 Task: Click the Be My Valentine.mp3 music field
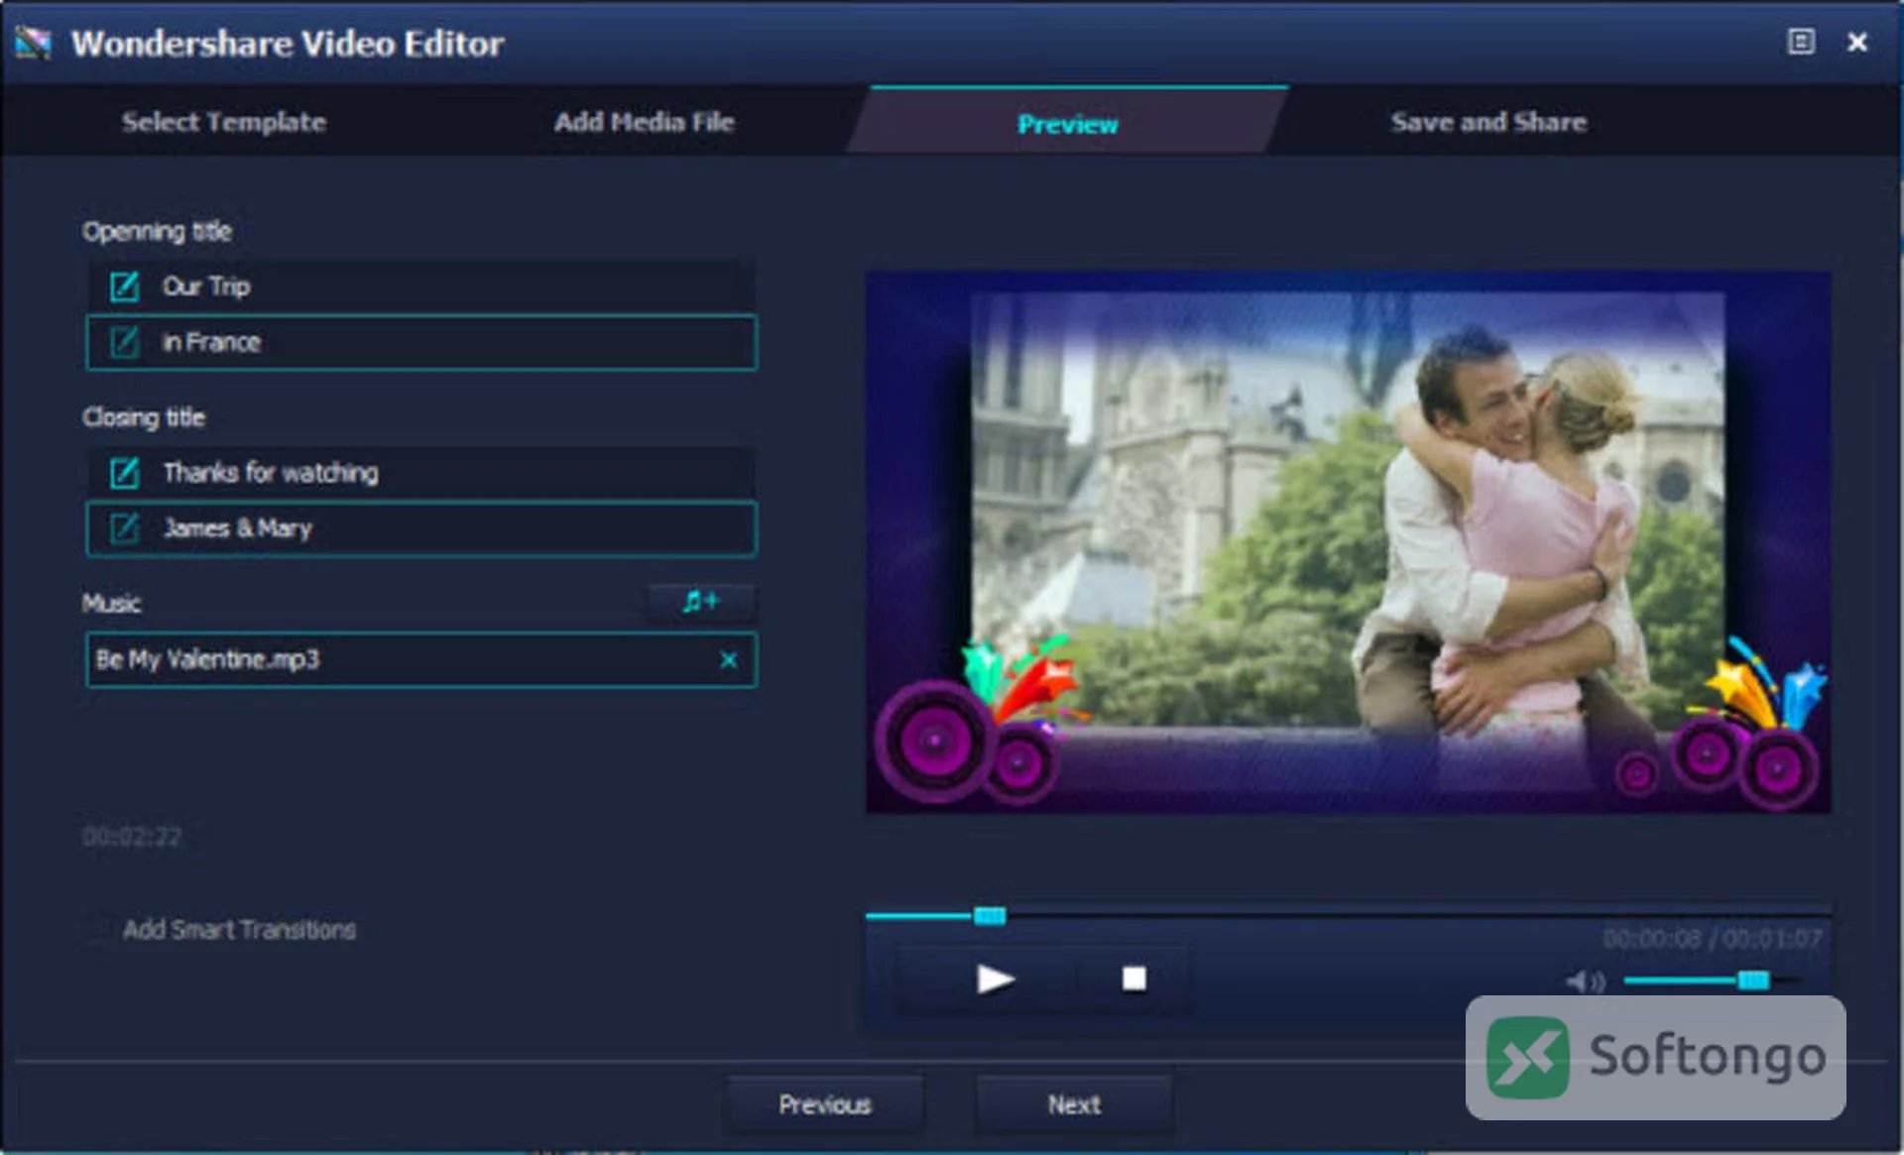click(421, 659)
